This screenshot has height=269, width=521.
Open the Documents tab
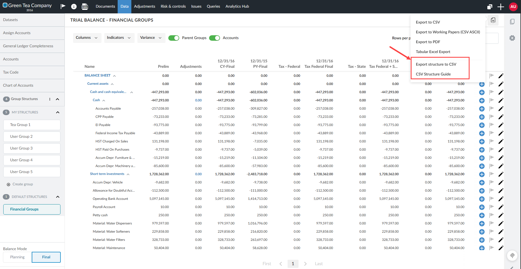pyautogui.click(x=105, y=7)
